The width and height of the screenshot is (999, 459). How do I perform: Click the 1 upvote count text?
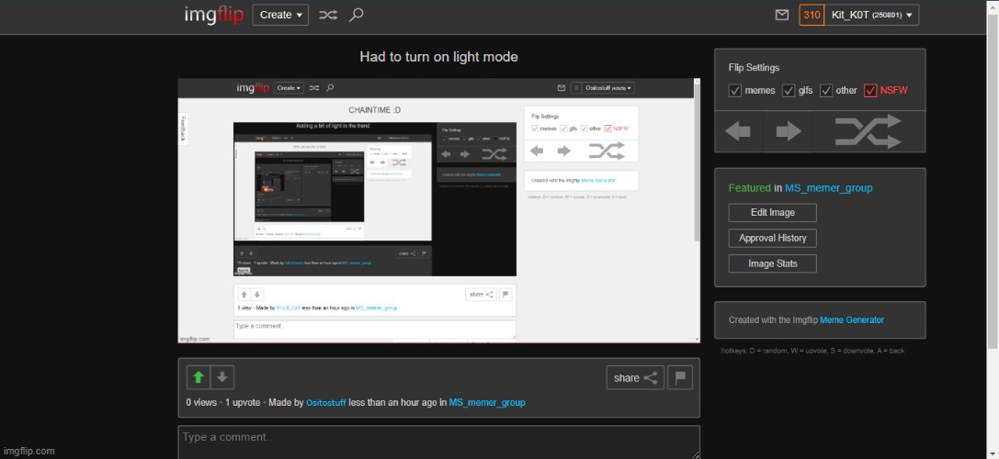[x=243, y=402]
